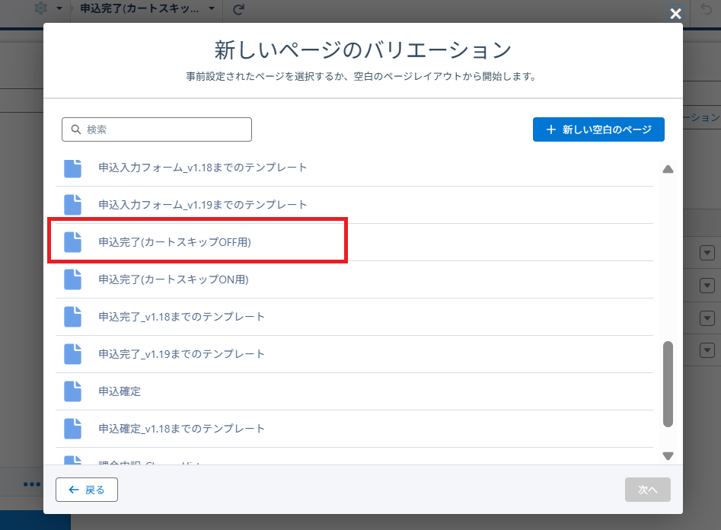Click the file icon beside 申込入力フォーム_v1.19までのテンプレート
721x530 pixels.
tap(72, 205)
